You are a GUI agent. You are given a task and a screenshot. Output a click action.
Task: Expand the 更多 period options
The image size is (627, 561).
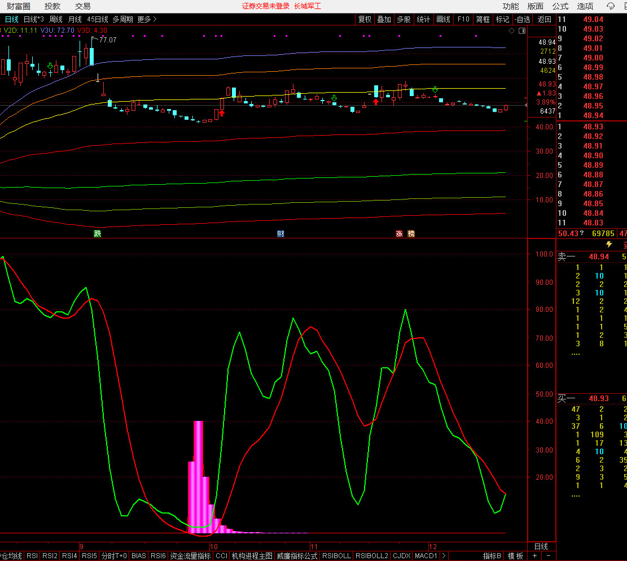coord(147,19)
